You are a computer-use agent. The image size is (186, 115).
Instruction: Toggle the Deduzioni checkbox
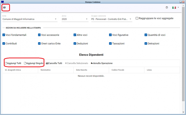[75, 43]
